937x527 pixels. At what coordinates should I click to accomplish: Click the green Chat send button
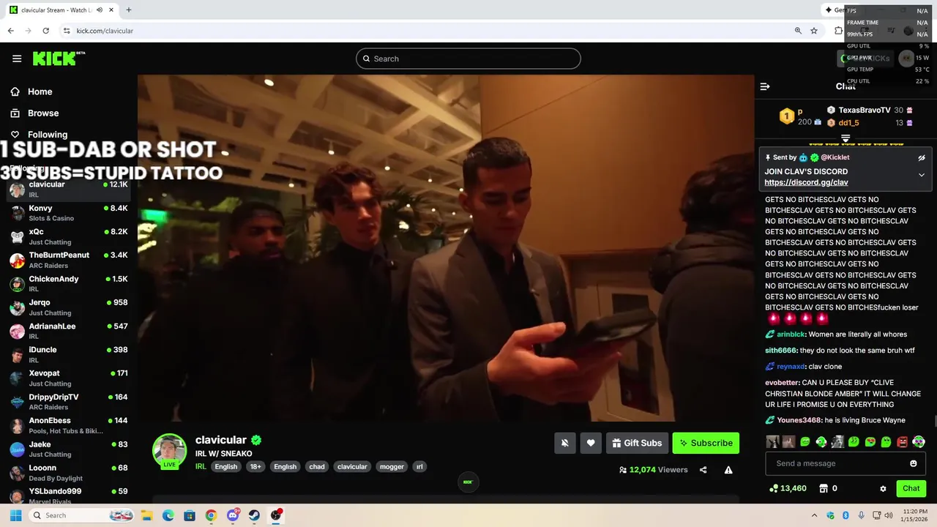(x=911, y=488)
